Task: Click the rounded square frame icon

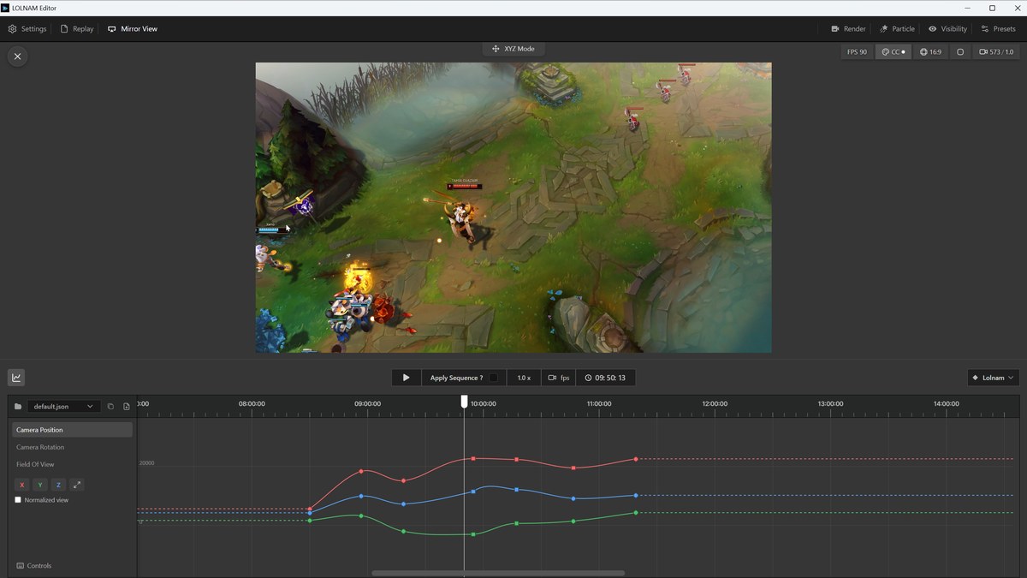Action: 960,52
